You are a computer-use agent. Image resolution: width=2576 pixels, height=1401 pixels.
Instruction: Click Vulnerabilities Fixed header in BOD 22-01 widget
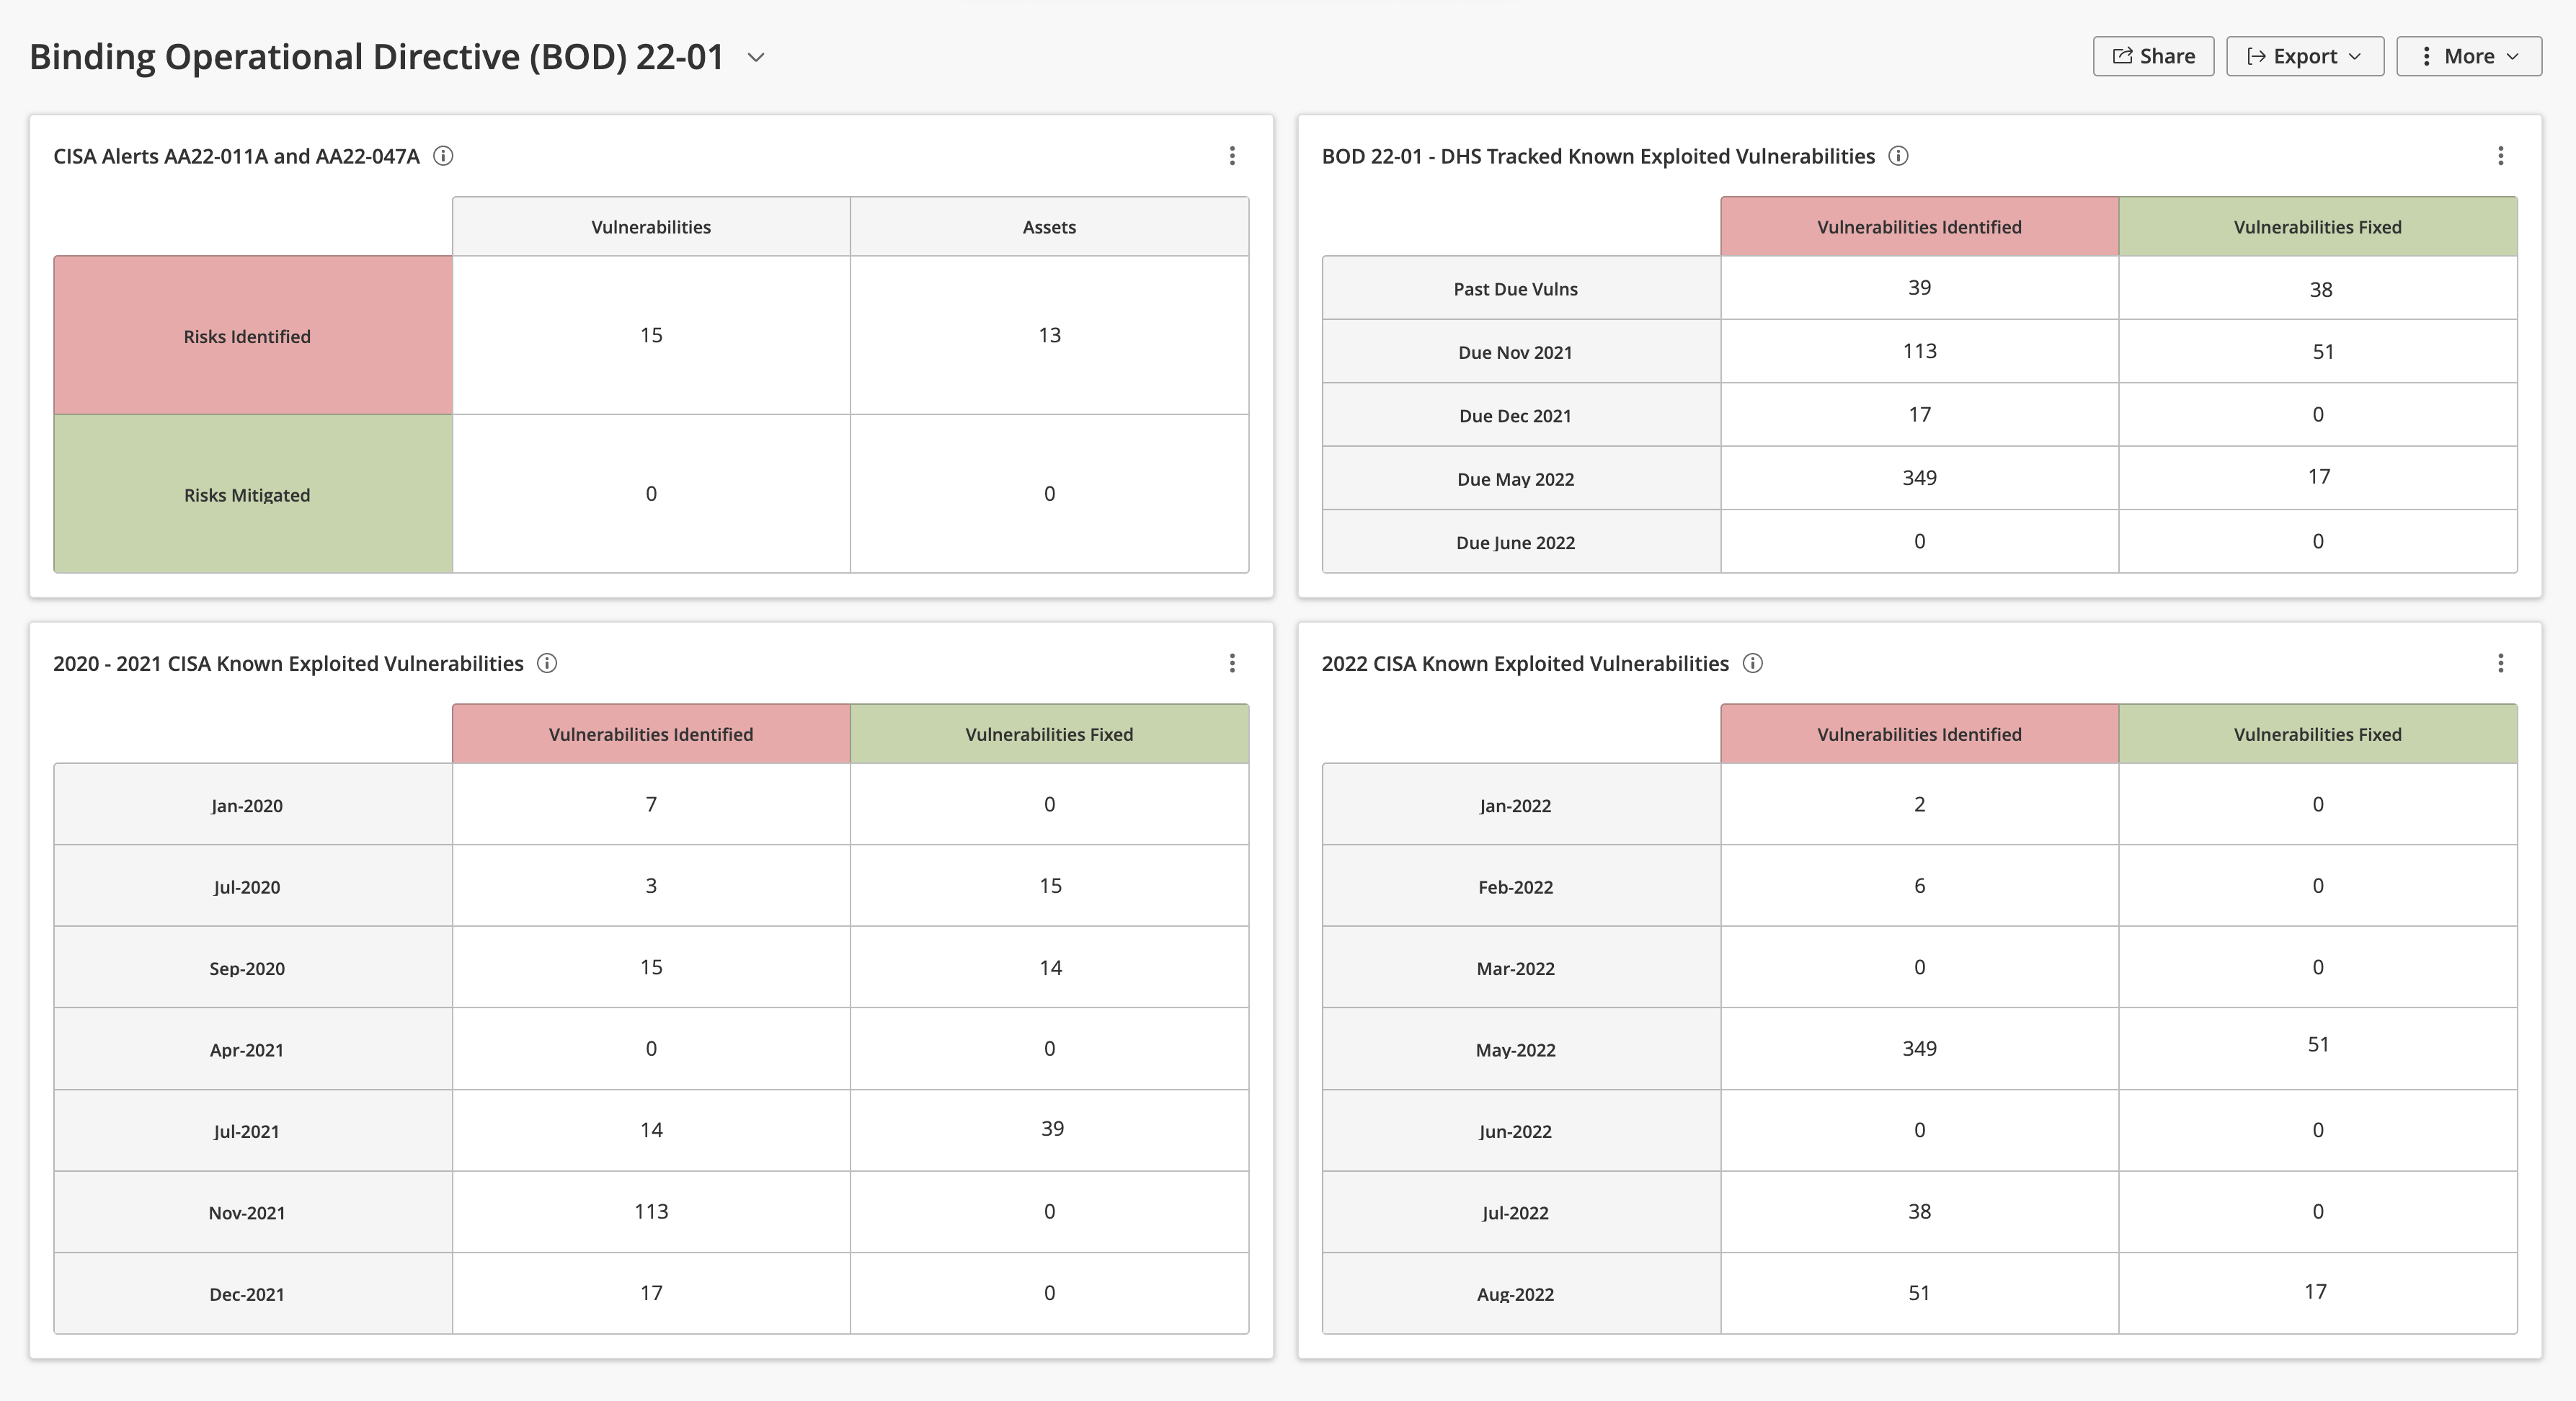tap(2317, 227)
